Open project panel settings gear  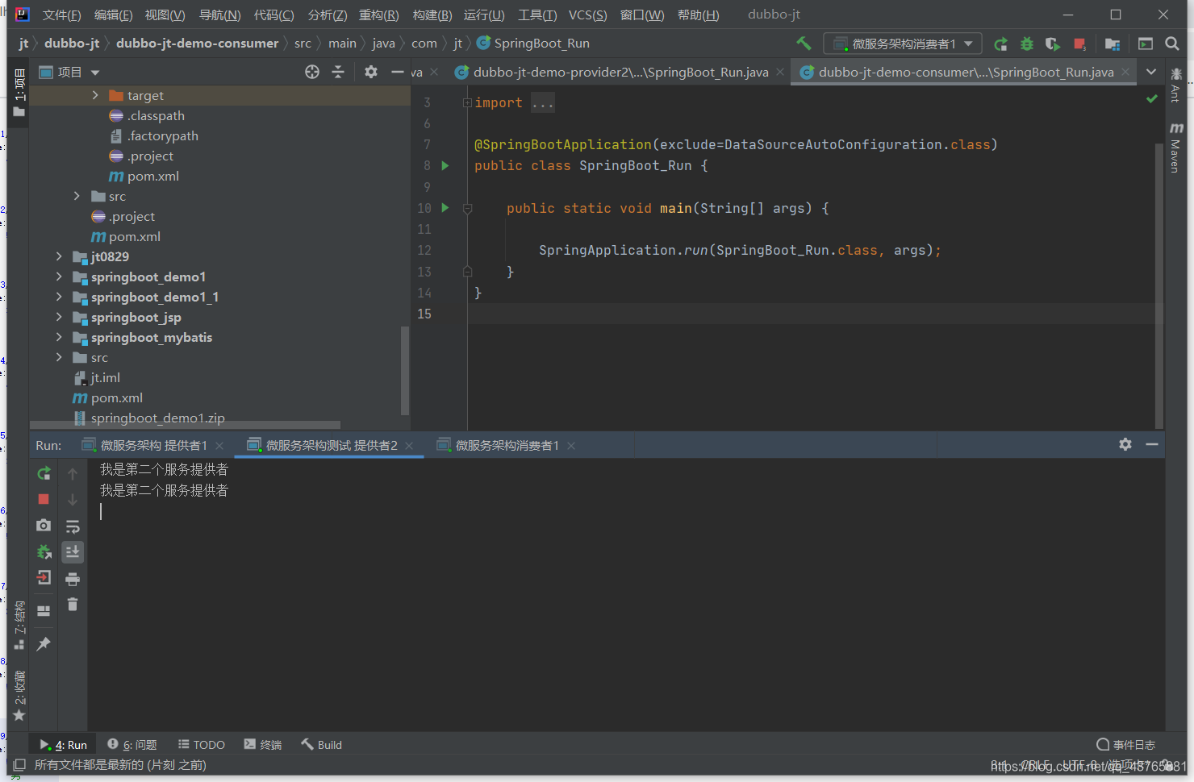point(371,72)
